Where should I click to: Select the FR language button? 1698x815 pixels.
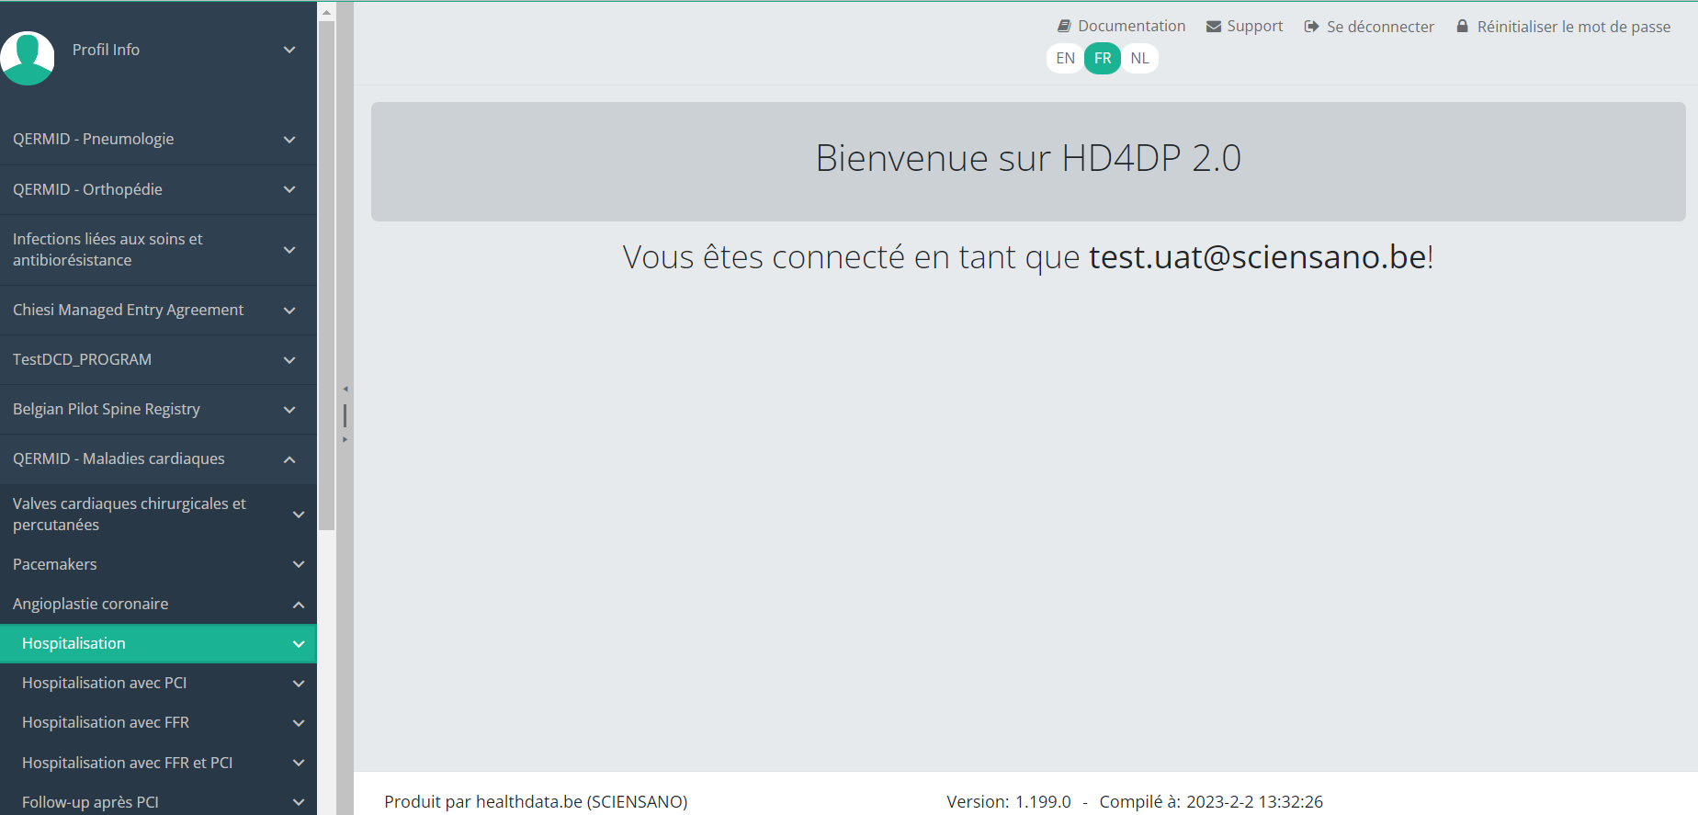1103,59
